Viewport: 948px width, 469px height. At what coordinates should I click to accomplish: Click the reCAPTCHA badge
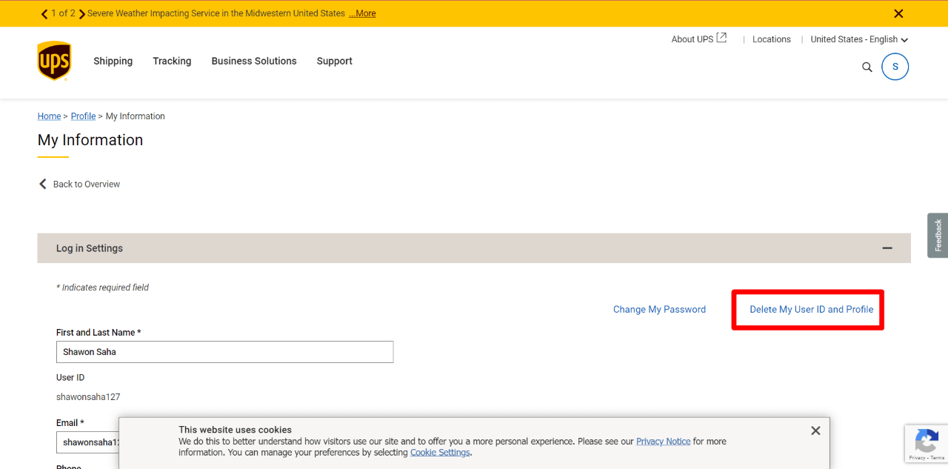[x=926, y=444]
